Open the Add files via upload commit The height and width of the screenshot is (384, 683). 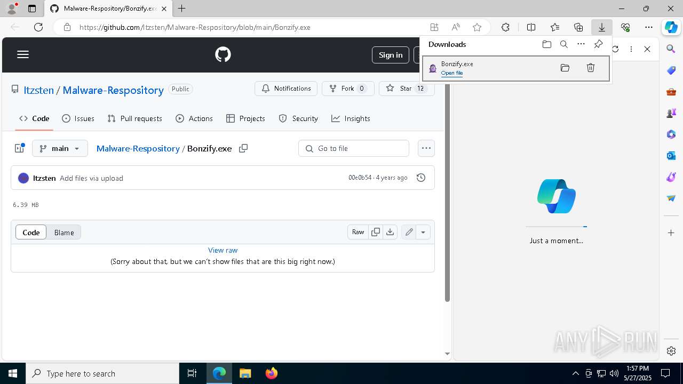[x=91, y=178]
